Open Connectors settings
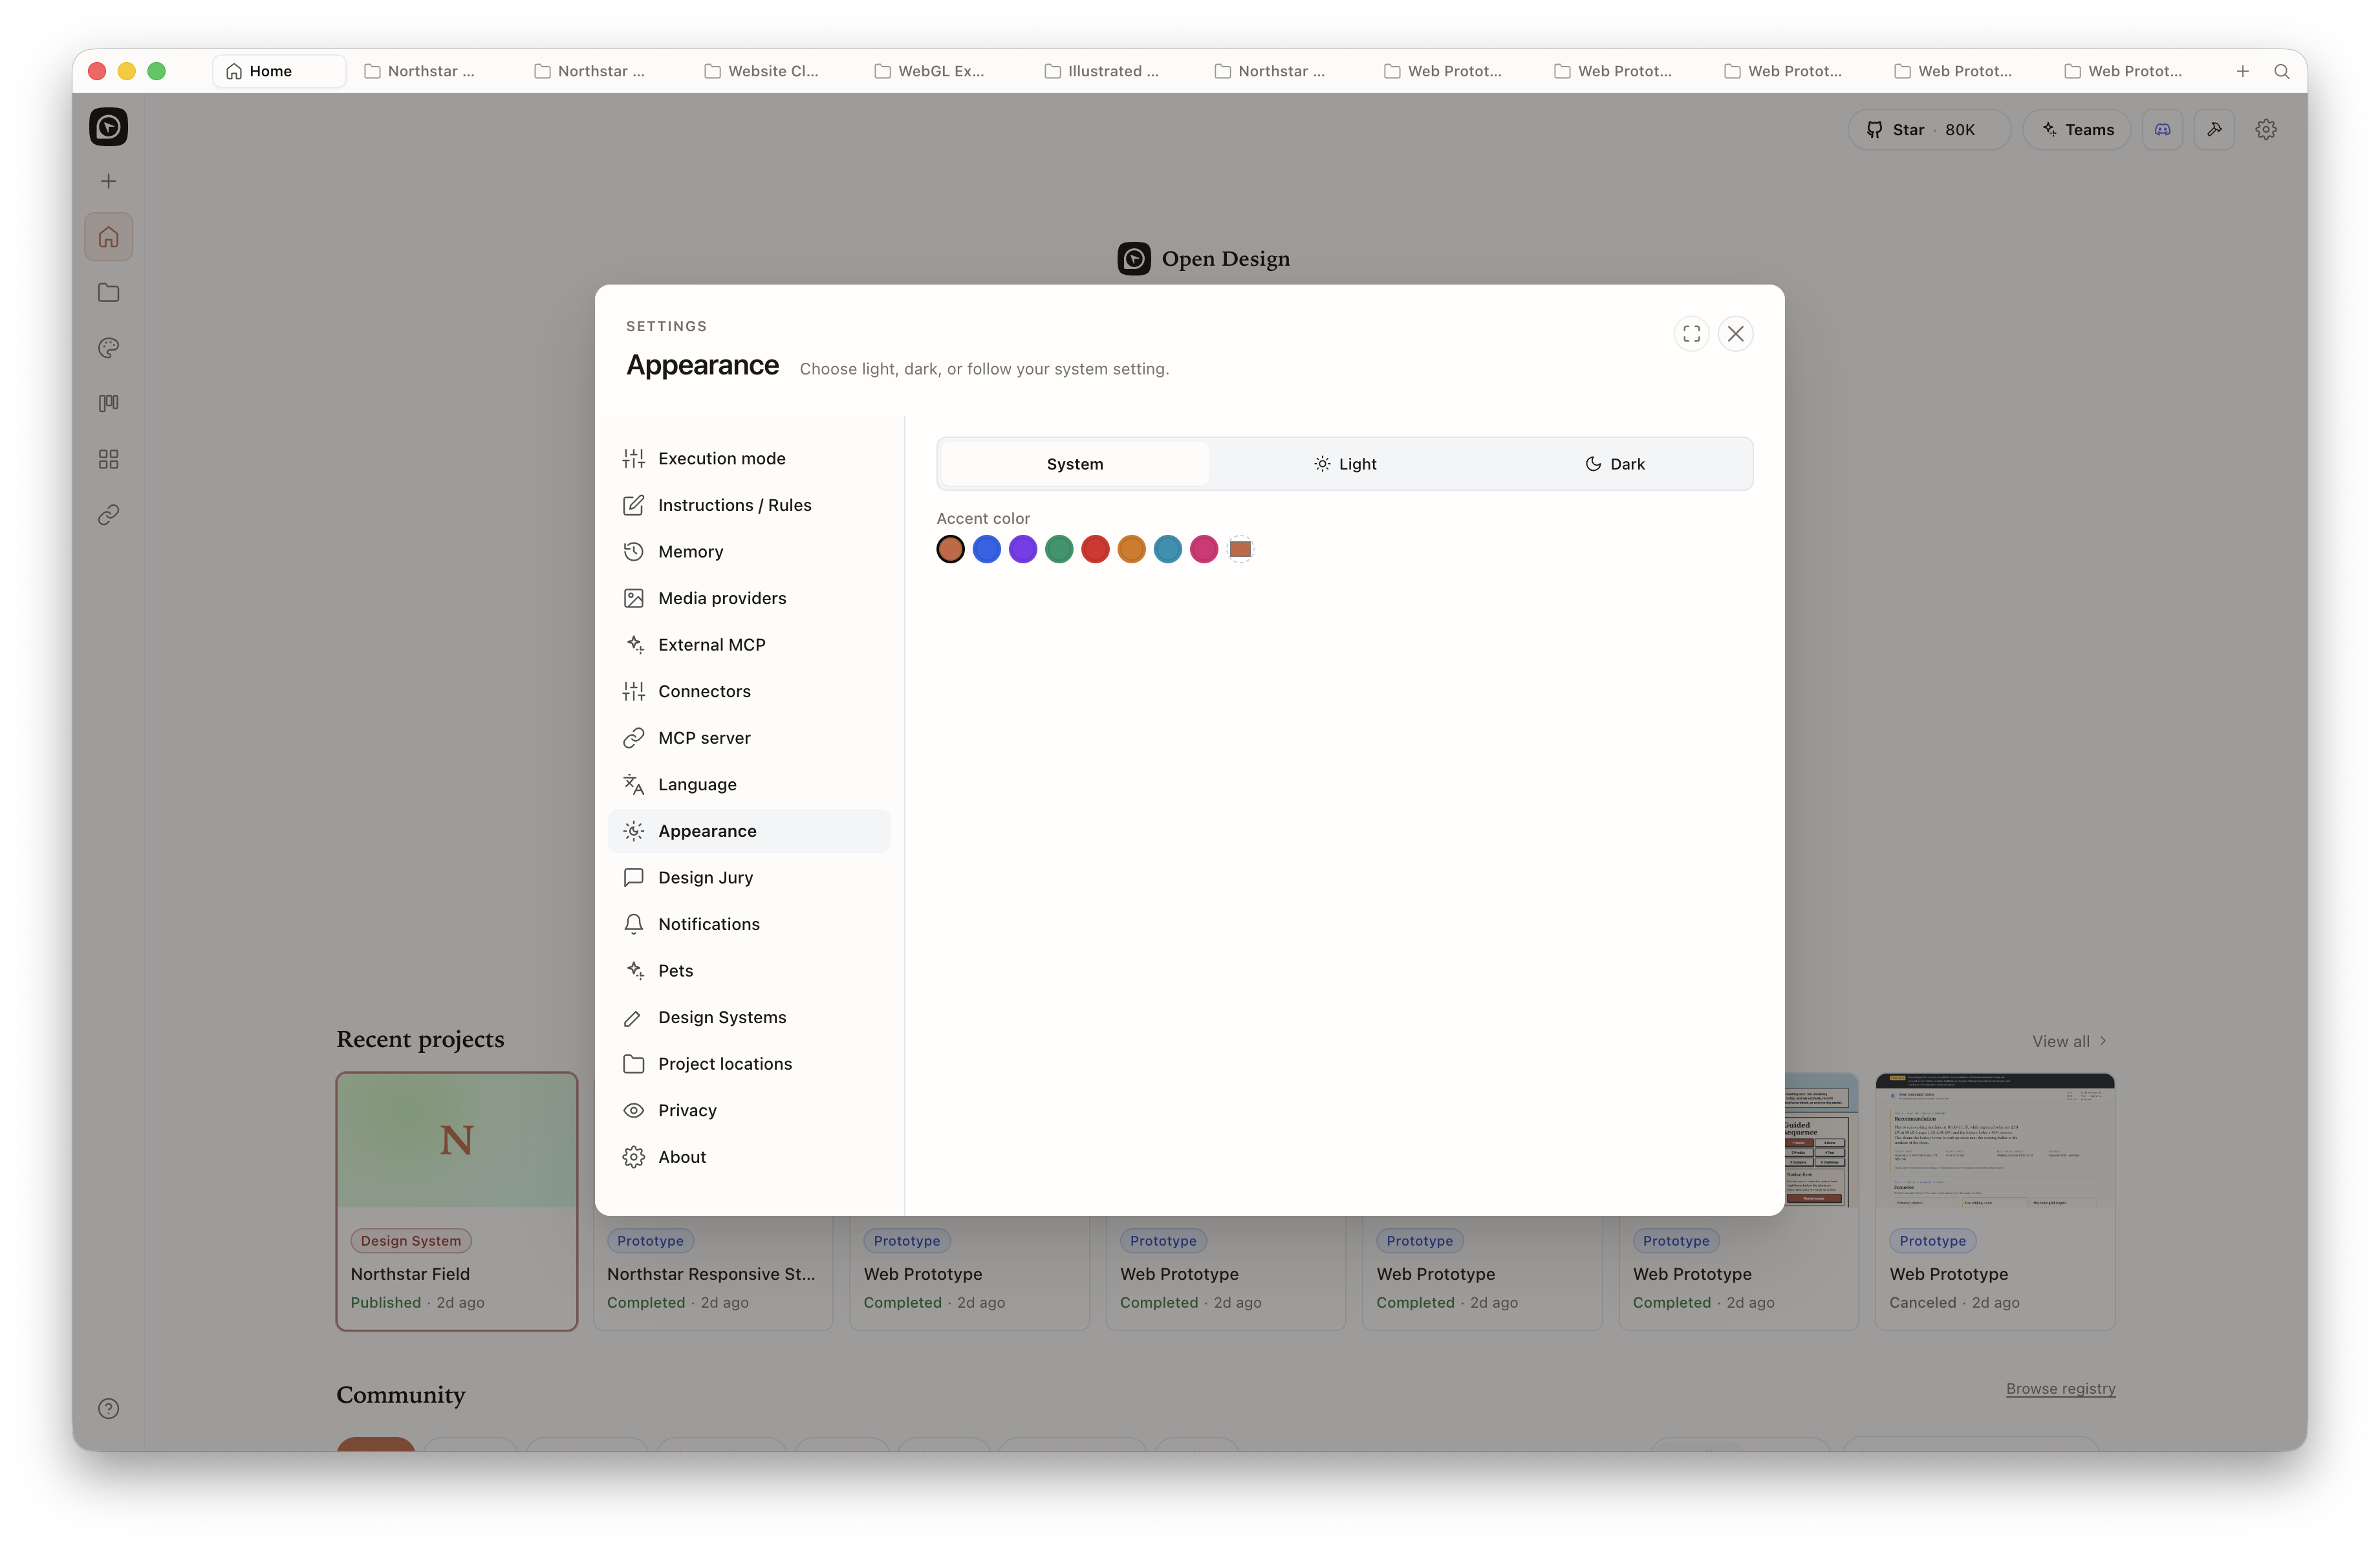This screenshot has width=2380, height=1547. pos(749,691)
